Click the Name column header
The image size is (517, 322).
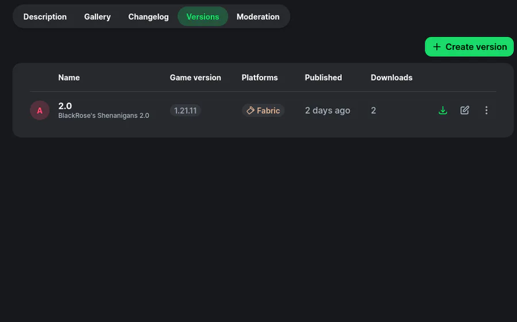pyautogui.click(x=69, y=77)
